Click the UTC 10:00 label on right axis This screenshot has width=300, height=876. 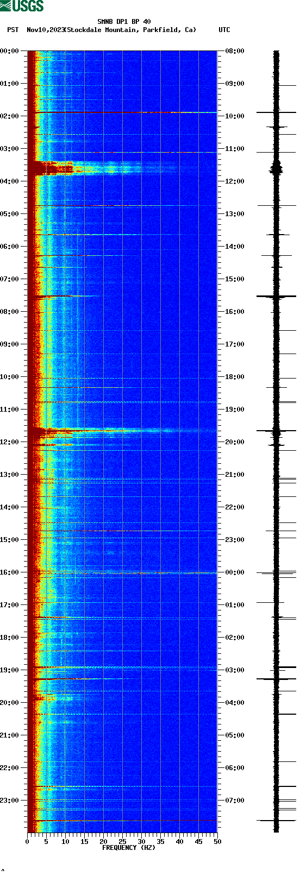[x=234, y=116]
